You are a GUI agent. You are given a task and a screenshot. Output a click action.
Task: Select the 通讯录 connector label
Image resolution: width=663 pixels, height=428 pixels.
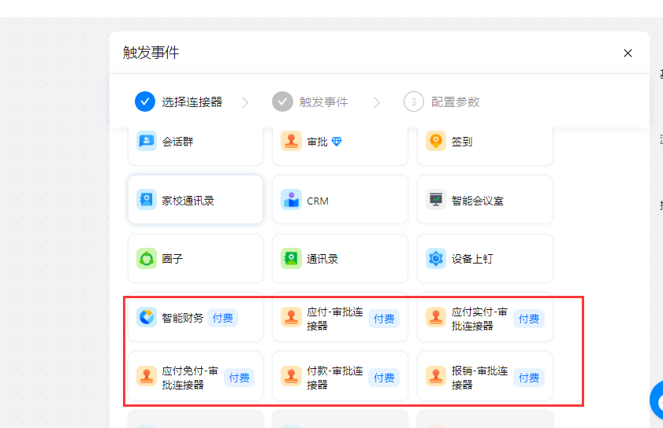click(322, 259)
